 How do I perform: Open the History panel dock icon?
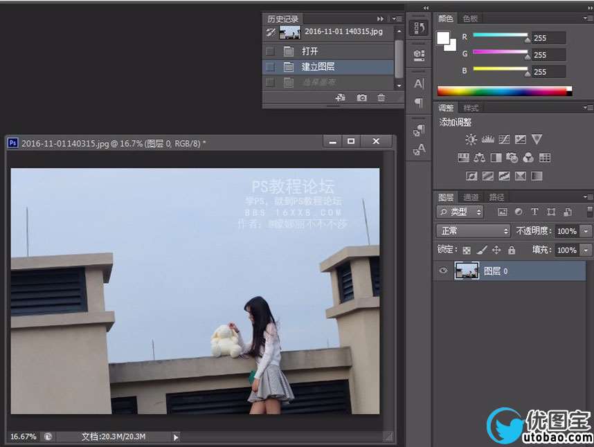(x=419, y=28)
